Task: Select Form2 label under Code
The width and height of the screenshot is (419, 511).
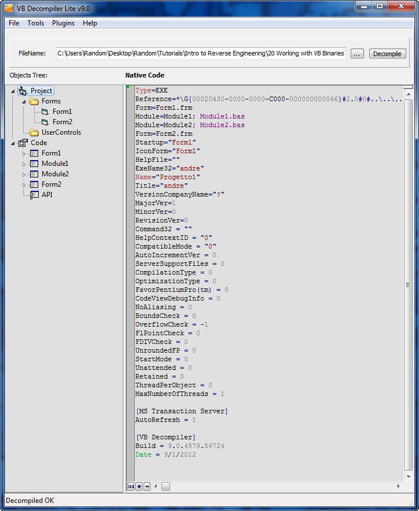Action: click(x=52, y=184)
